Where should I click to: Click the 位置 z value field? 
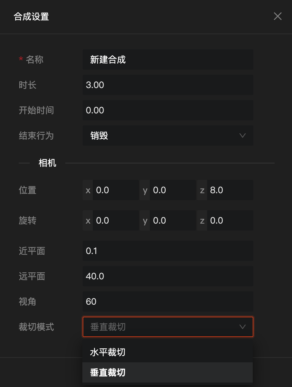[230, 190]
